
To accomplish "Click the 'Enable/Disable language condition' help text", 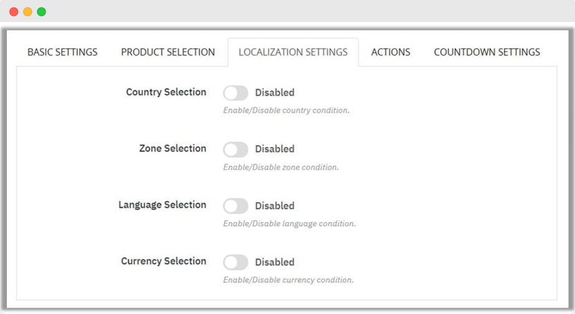I will [289, 224].
